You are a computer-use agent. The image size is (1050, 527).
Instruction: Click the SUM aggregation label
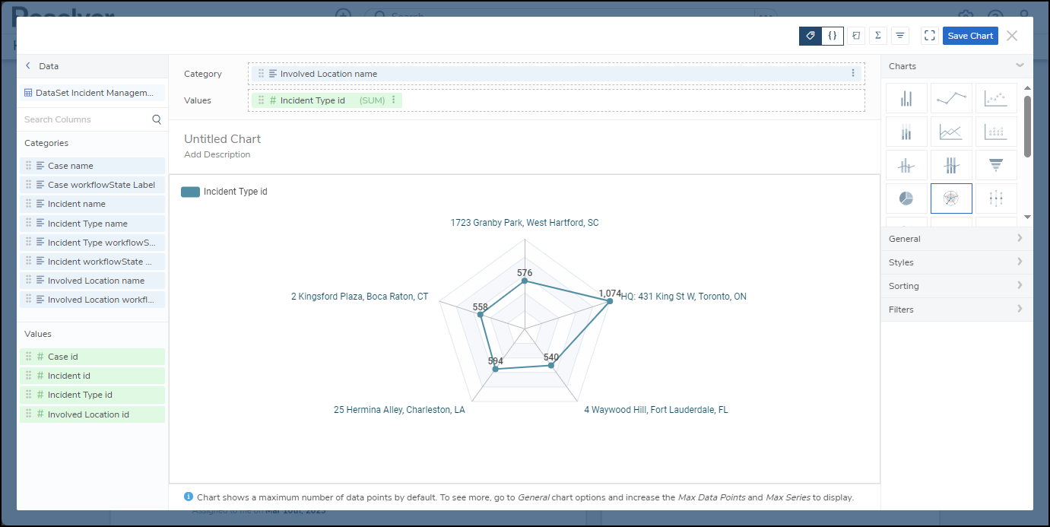[373, 100]
